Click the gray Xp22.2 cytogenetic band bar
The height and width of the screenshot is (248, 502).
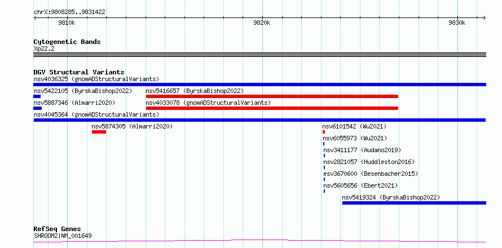[259, 55]
